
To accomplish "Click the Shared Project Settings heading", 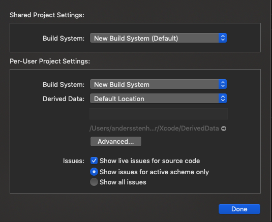I will 47,15.
